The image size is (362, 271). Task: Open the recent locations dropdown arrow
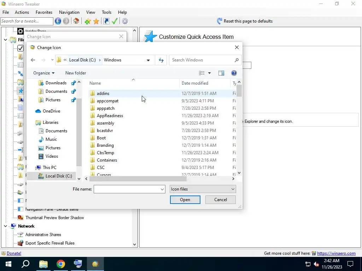click(x=52, y=60)
